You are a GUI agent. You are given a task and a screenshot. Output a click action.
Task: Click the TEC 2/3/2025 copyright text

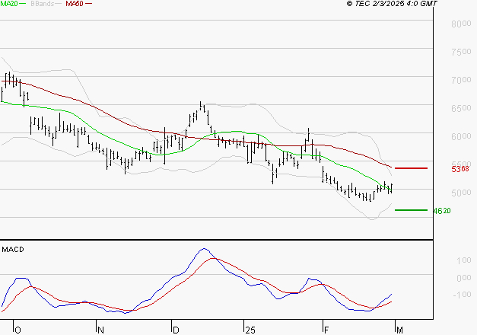tap(392, 3)
